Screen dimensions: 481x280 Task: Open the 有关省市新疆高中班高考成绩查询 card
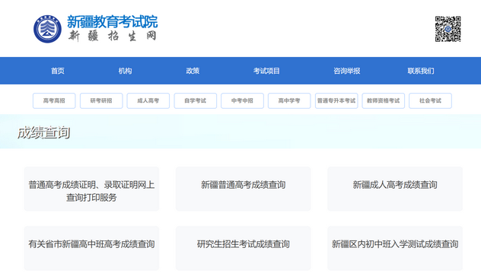[x=92, y=248]
